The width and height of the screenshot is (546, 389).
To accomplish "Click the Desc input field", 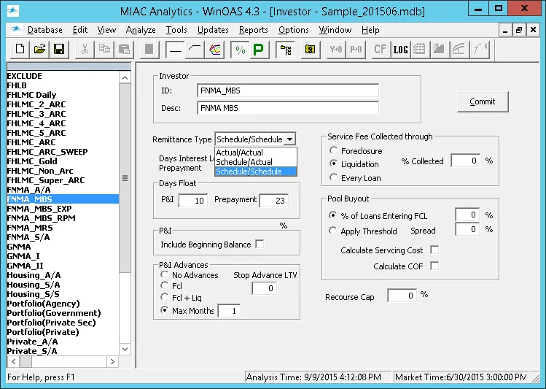I will click(288, 108).
